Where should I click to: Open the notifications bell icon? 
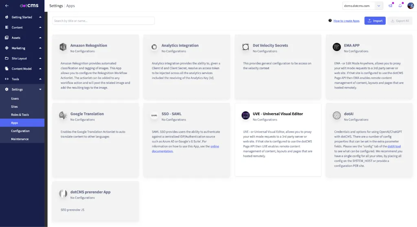click(x=400, y=6)
